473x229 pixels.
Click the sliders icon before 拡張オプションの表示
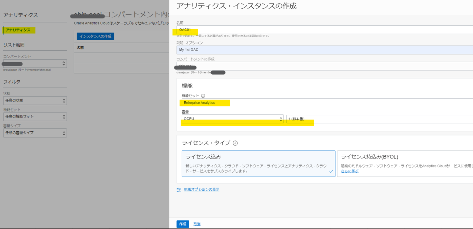pyautogui.click(x=178, y=189)
